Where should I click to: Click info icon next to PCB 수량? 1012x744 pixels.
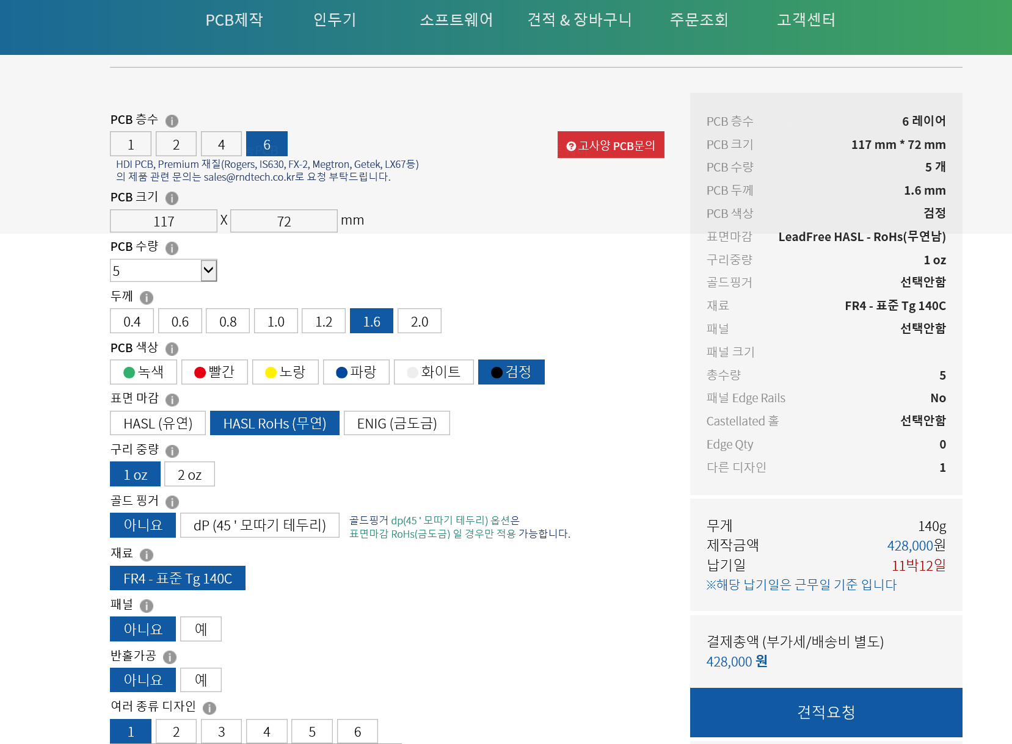172,248
